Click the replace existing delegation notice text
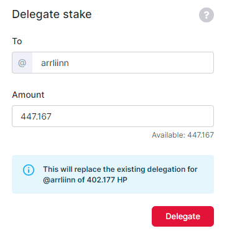Viewport: 227px width, 231px height. coord(120,174)
